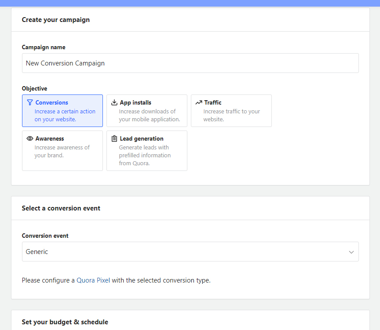380x330 pixels.
Task: Click the Conversion event label
Action: pyautogui.click(x=45, y=236)
